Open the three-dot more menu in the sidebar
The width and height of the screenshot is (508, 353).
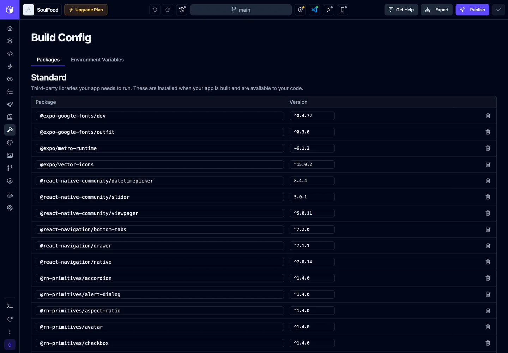[x=10, y=332]
